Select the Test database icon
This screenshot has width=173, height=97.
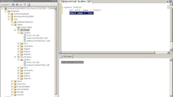point(12,19)
